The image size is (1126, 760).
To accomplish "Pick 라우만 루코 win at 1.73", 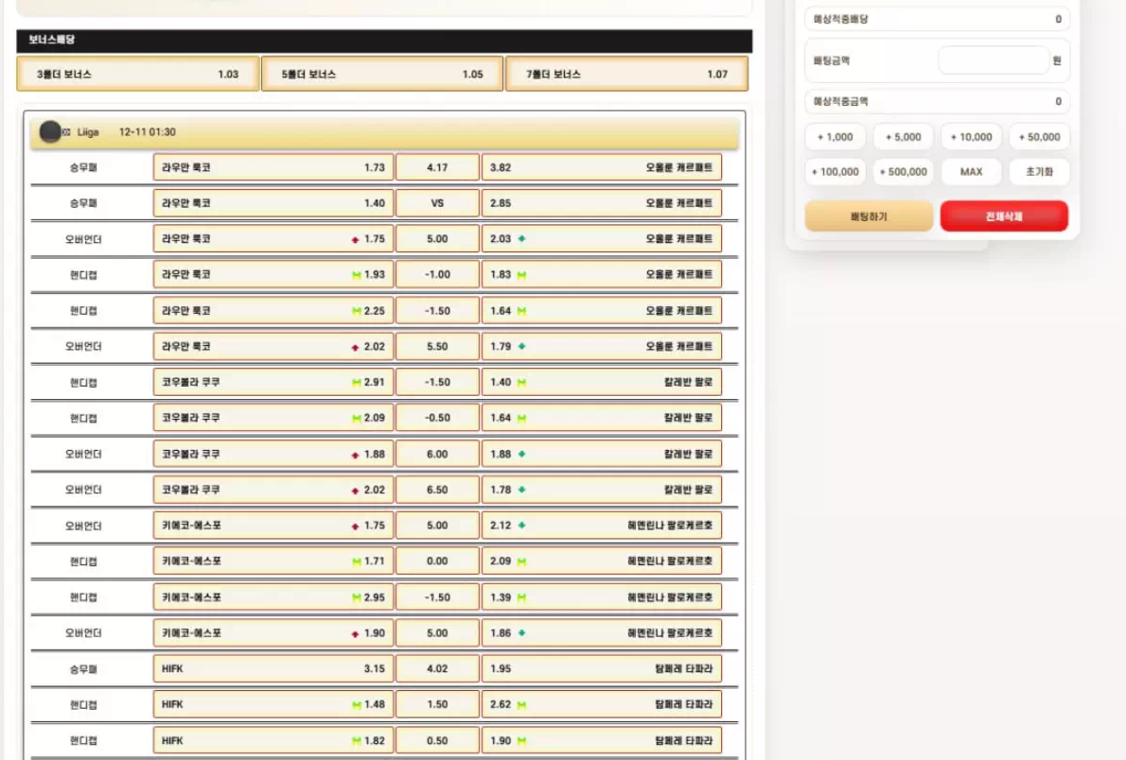I will click(x=273, y=167).
